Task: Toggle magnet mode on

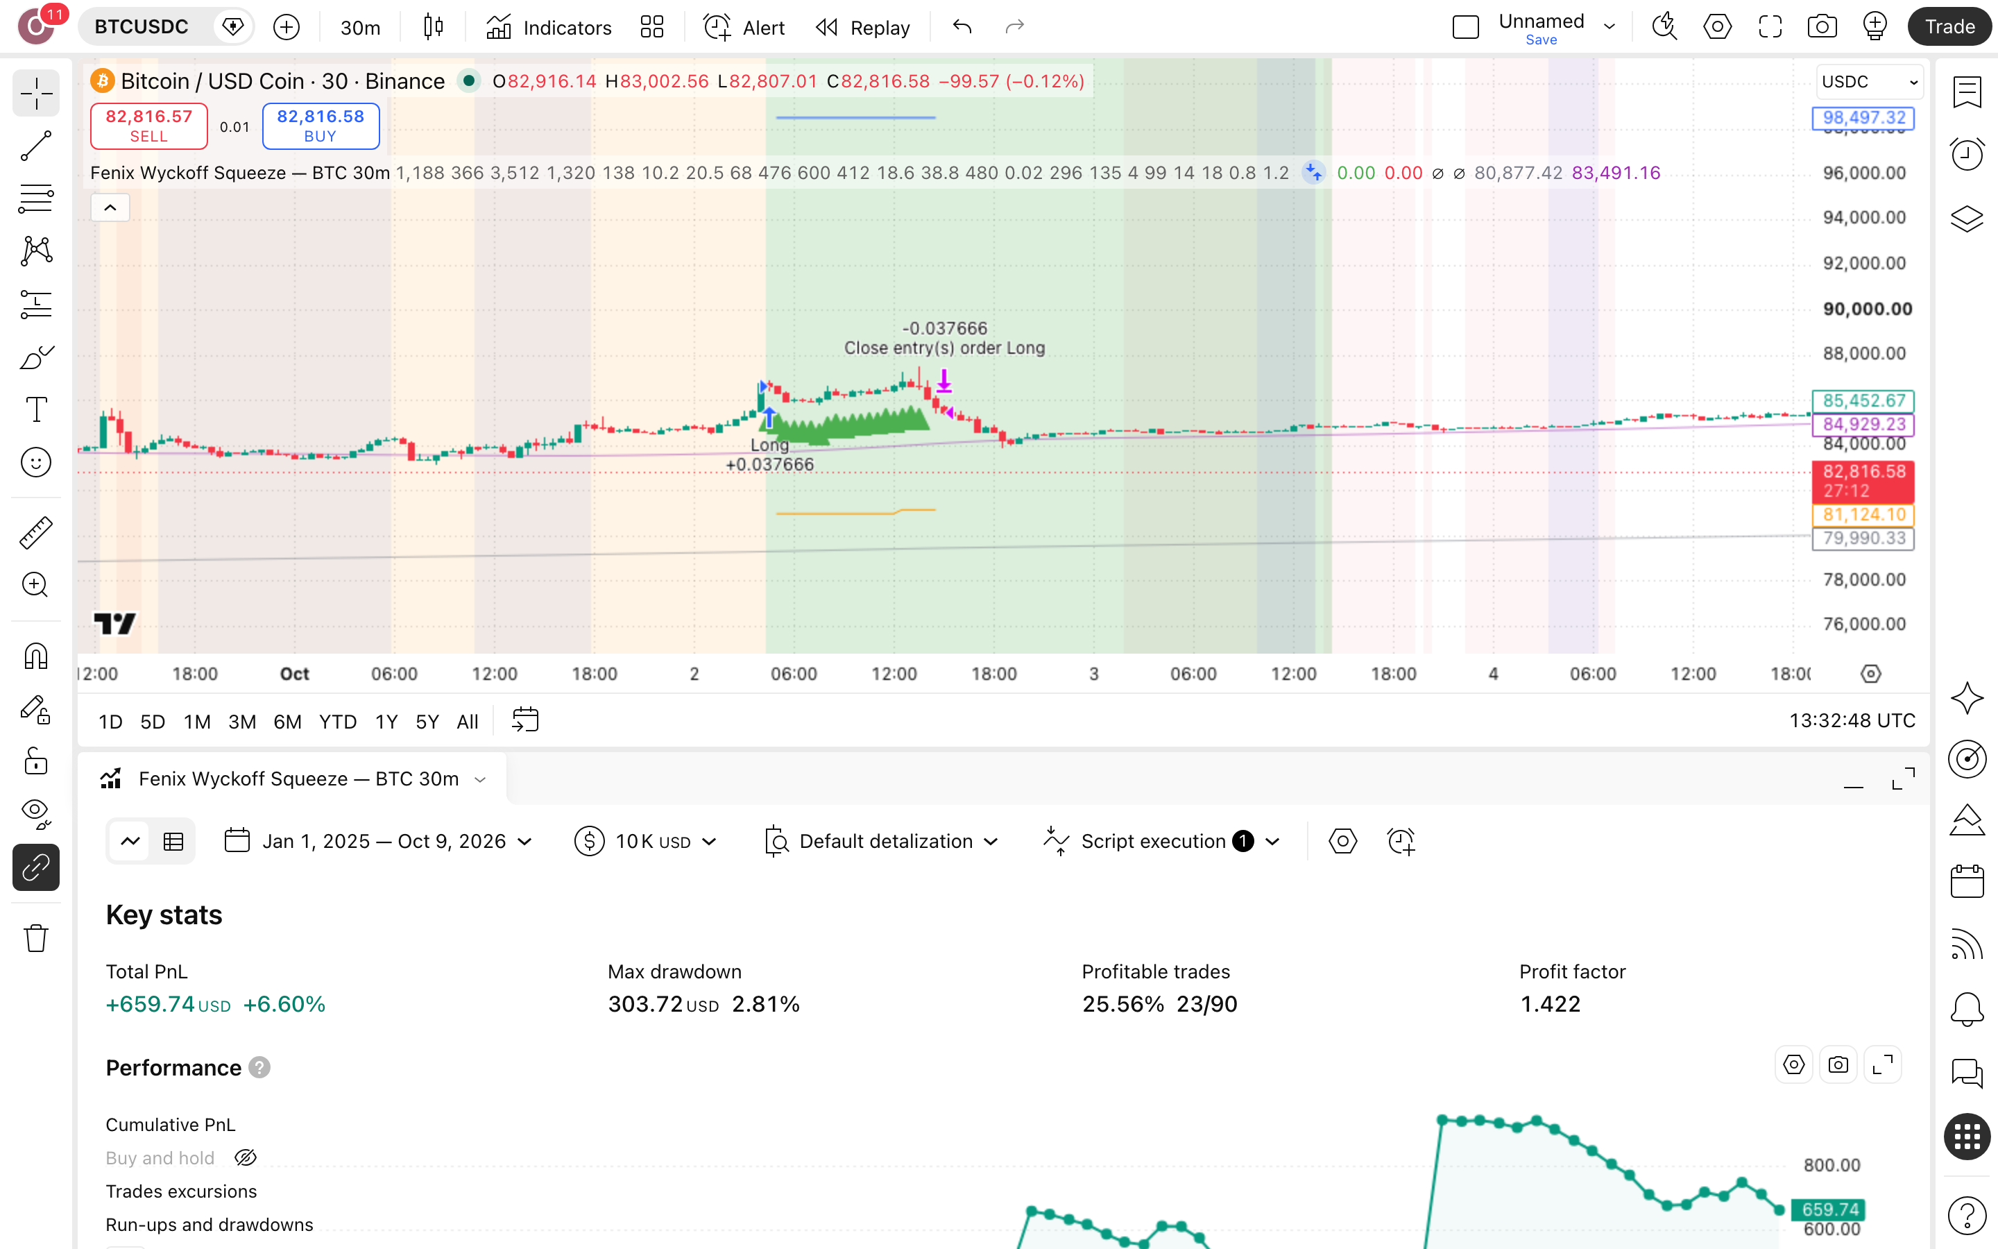Action: [35, 656]
